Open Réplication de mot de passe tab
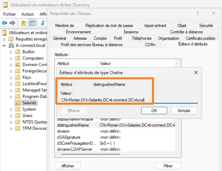Viewport: 222px width, 171px height. 109,26
